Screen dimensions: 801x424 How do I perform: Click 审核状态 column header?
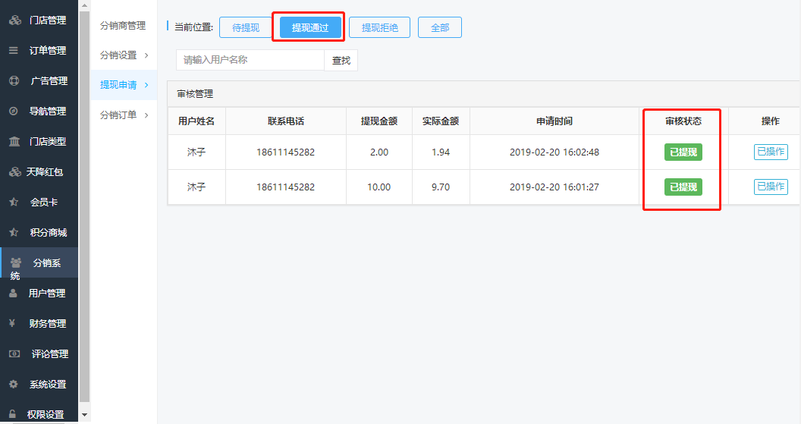tap(683, 121)
